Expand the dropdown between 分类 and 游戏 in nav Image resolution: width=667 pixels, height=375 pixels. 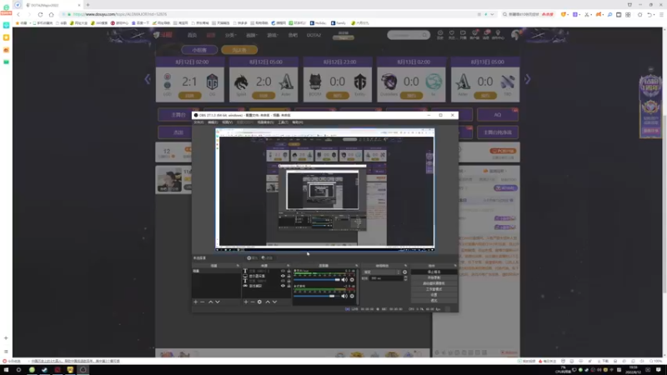[x=252, y=35]
